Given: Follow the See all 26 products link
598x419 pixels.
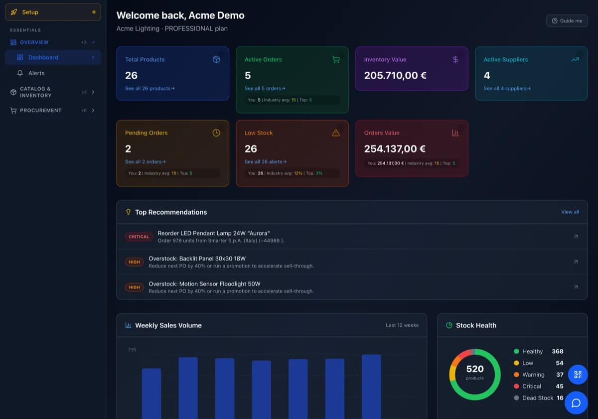Looking at the screenshot, I should coord(150,88).
